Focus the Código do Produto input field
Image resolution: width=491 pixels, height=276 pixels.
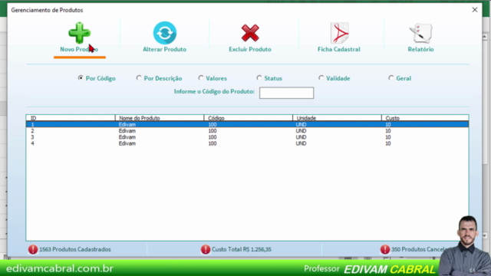pyautogui.click(x=286, y=93)
